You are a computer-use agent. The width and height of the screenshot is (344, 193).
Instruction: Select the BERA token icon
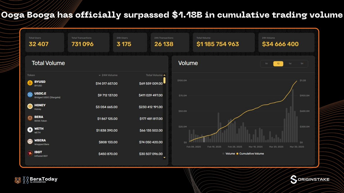point(30,118)
